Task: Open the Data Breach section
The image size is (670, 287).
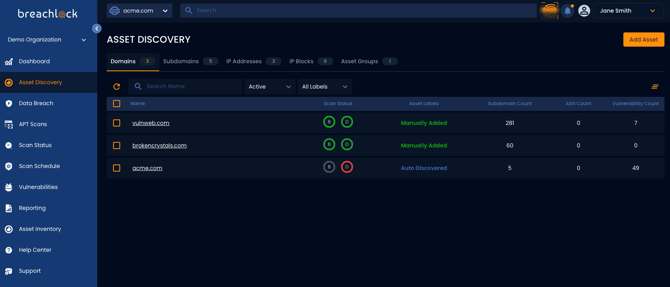Action: (x=49, y=103)
